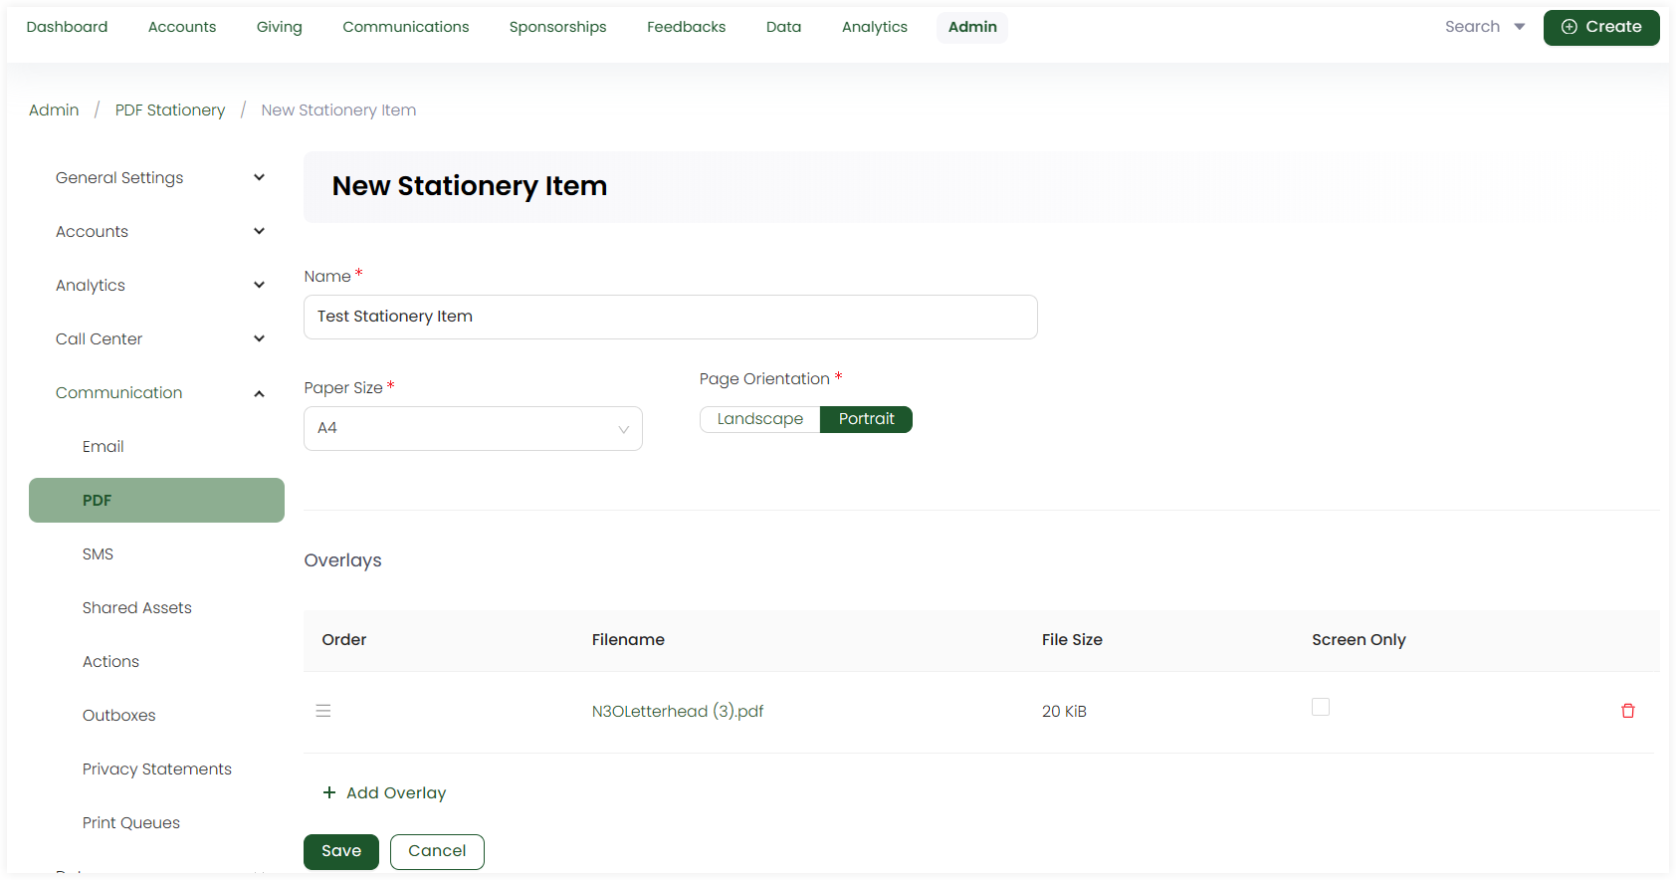Image resolution: width=1677 pixels, height=881 pixels.
Task: Click the Communication sidebar label
Action: 119,393
